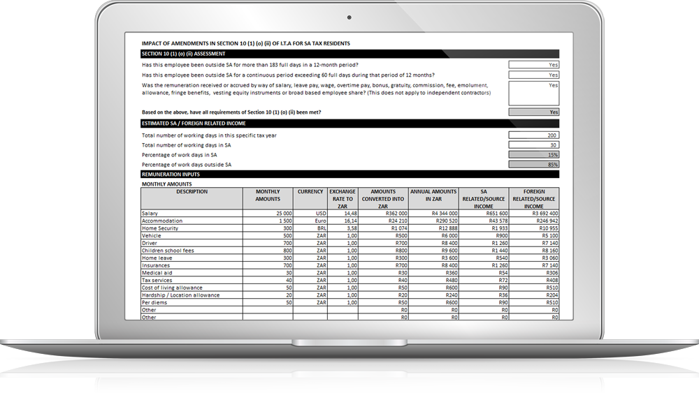
Task: Select the Children school fees row label
Action: click(x=192, y=251)
